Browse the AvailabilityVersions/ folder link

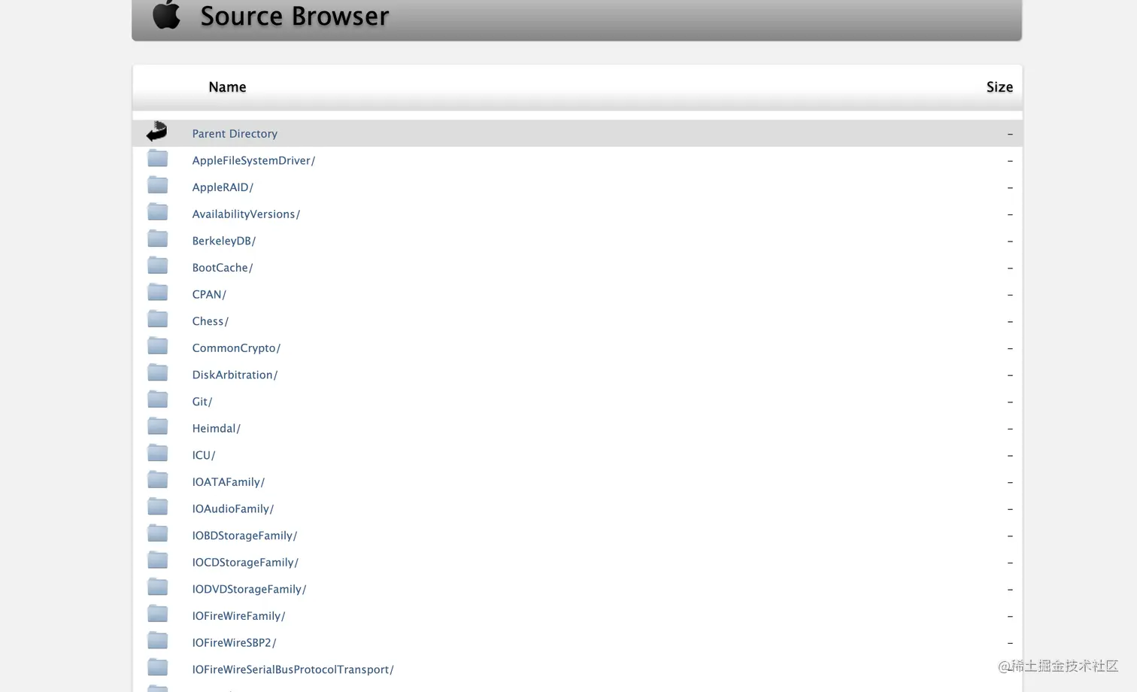pos(246,214)
